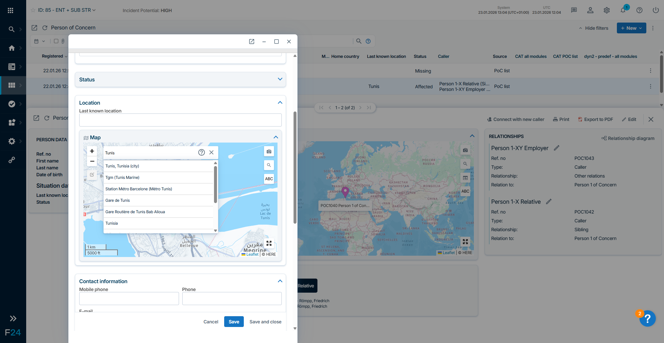Viewport: 664px width, 343px height.
Task: Open the map fullscreen view
Action: (269, 243)
